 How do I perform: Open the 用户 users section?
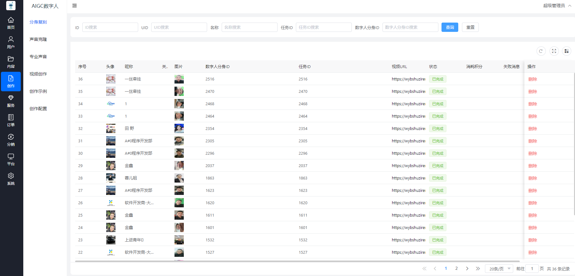point(11,42)
